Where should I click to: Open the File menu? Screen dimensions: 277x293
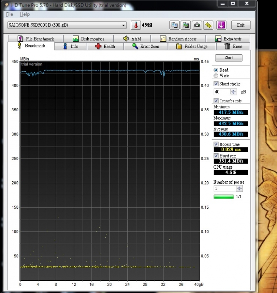pos(10,14)
